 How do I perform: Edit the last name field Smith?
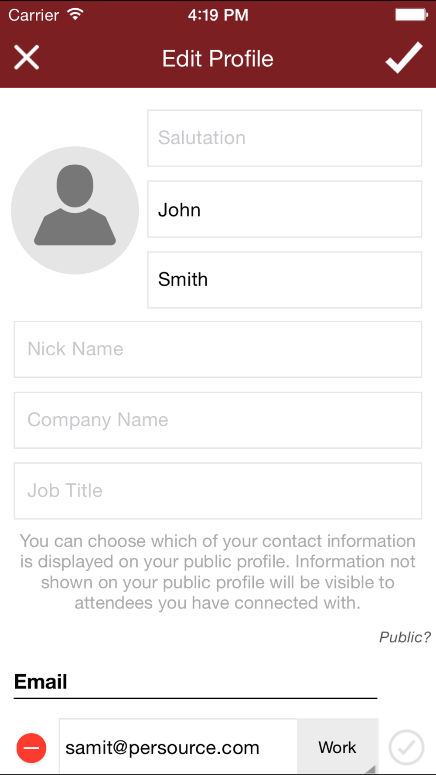tap(285, 280)
